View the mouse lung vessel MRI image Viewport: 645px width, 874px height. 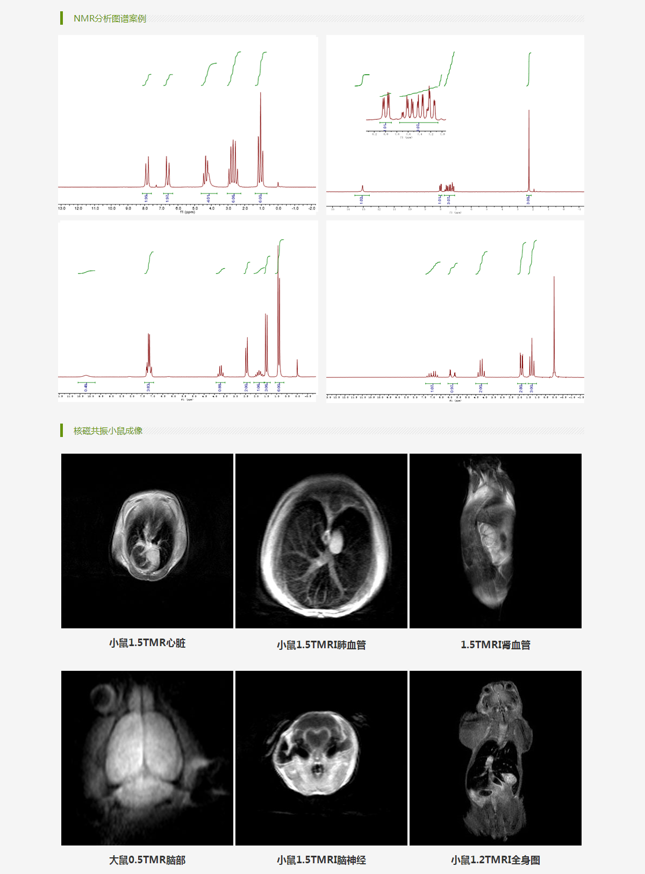[x=321, y=541]
